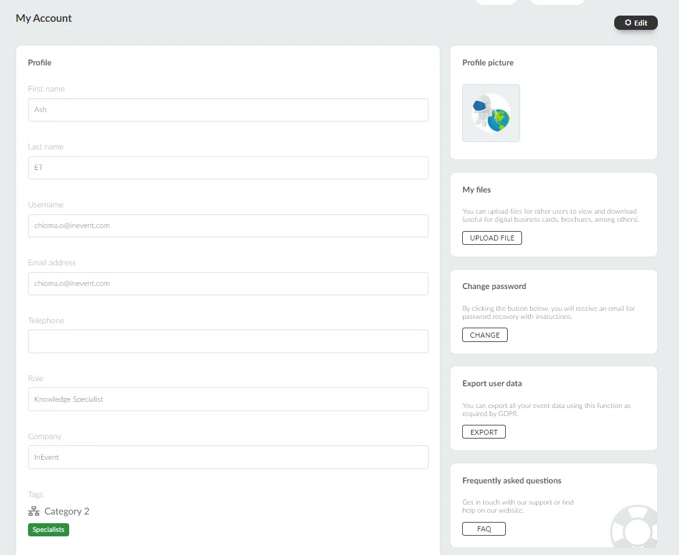Open the FAQ button

[483, 529]
